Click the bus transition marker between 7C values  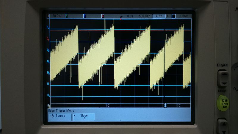point(165,105)
